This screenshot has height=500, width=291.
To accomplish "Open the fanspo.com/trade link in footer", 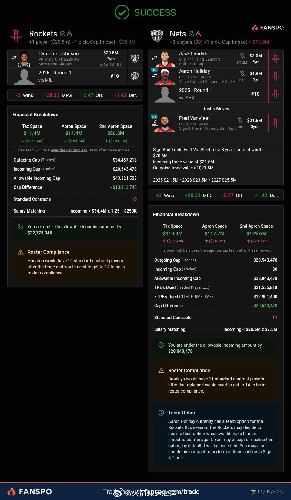I will tap(172, 491).
